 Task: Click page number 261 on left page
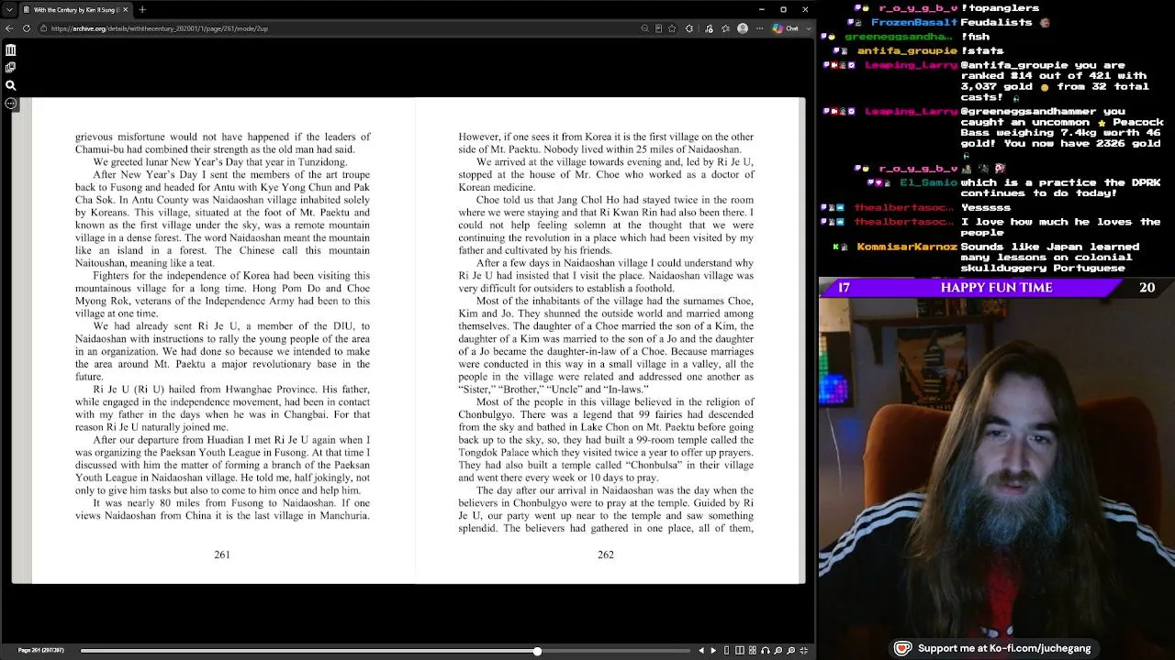(222, 555)
